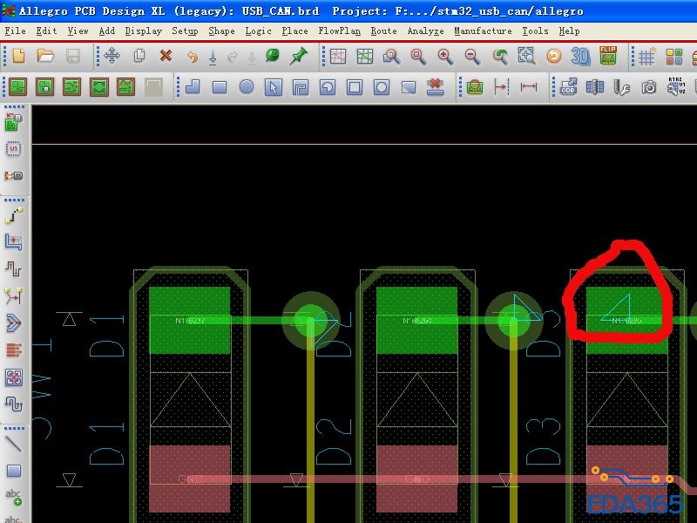Open the Shape menu
The height and width of the screenshot is (523, 697).
coord(221,31)
